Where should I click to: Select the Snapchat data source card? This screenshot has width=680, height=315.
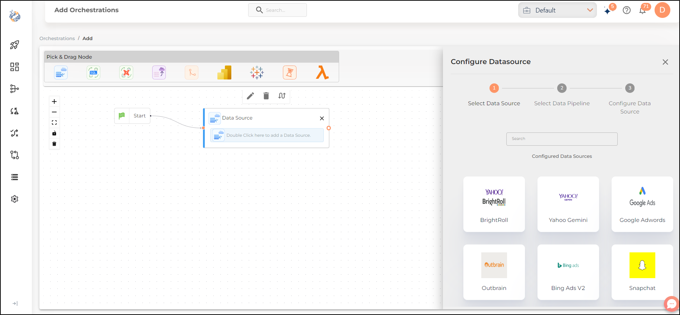[x=642, y=272]
